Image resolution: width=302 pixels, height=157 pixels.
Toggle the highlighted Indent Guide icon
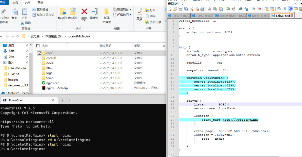point(290,9)
